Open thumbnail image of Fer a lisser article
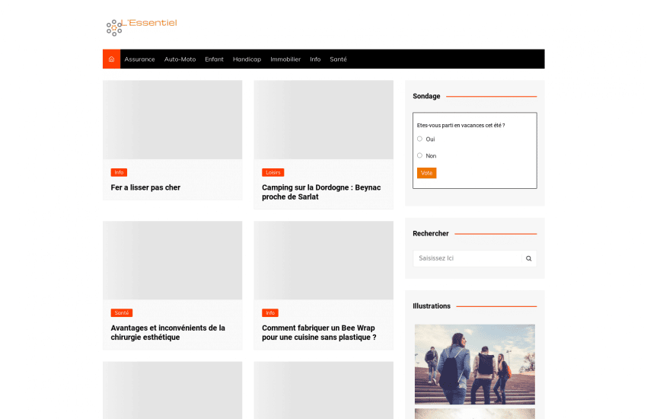The image size is (647, 419). 173,120
